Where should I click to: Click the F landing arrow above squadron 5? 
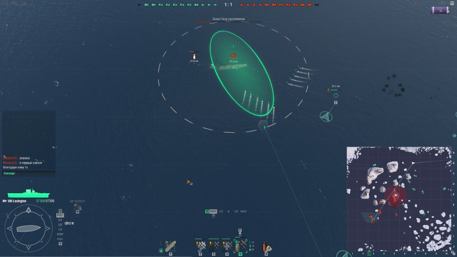click(240, 232)
